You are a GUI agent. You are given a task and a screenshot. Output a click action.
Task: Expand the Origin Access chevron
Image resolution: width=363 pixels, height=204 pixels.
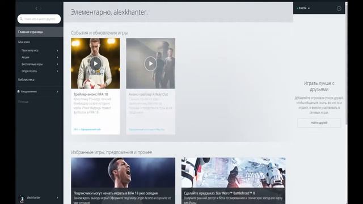point(57,71)
